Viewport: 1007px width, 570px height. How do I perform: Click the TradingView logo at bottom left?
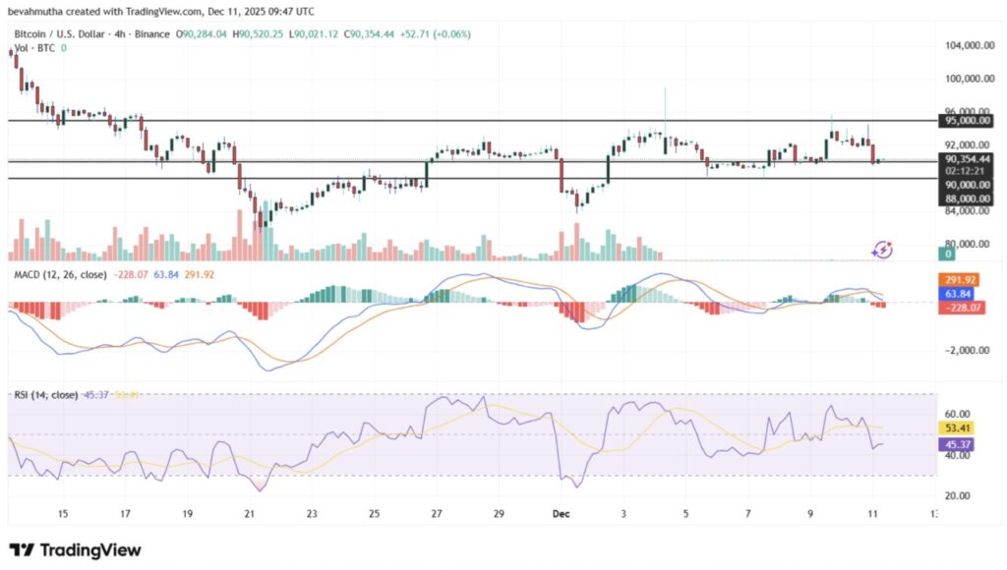pyautogui.click(x=75, y=549)
